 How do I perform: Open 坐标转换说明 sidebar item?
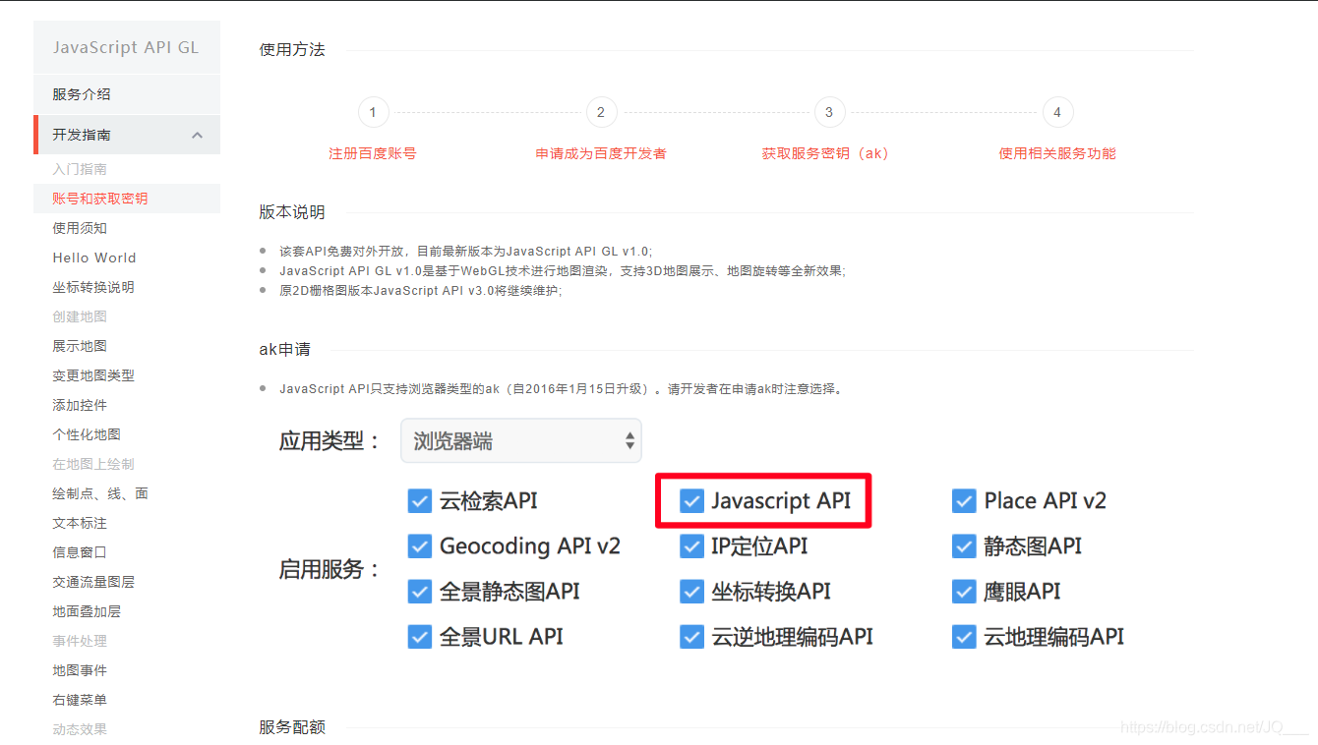click(93, 287)
